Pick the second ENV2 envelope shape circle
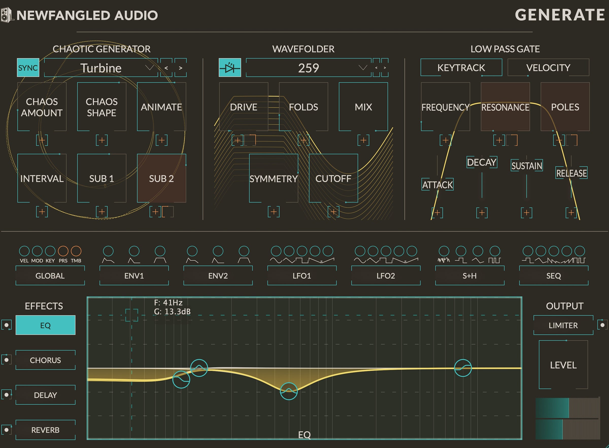This screenshot has width=609, height=448. pos(218,251)
